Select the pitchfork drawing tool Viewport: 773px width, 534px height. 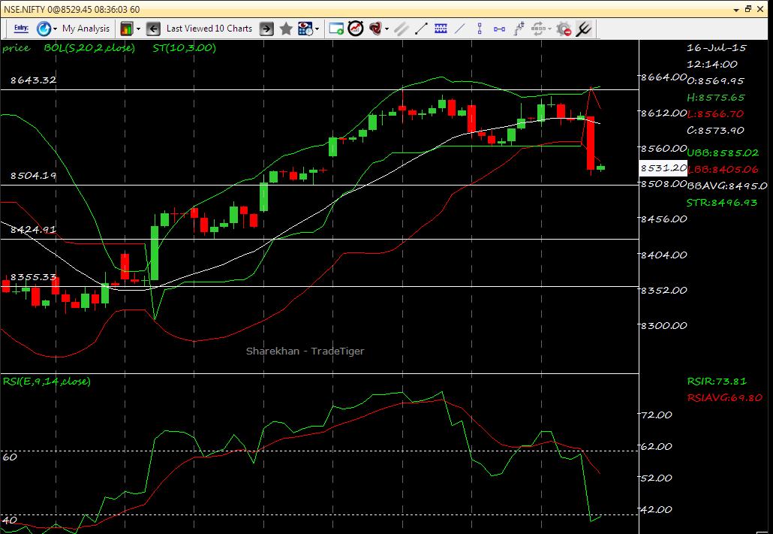click(584, 29)
